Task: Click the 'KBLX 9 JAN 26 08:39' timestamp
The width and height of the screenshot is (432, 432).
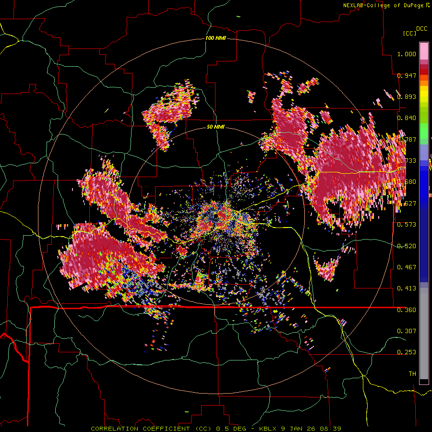Action: (x=300, y=429)
